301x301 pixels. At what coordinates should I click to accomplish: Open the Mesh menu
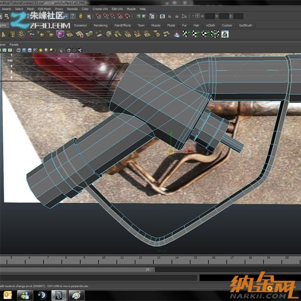coord(31,9)
